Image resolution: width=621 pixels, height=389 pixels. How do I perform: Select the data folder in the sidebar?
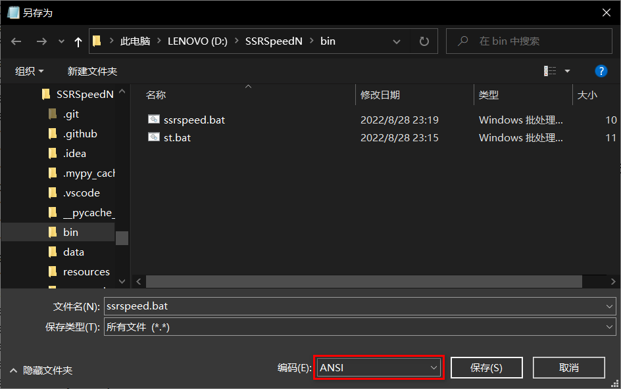[73, 252]
